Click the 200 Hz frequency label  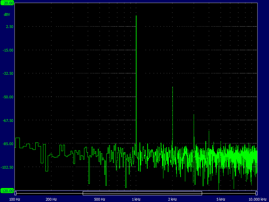point(51,199)
